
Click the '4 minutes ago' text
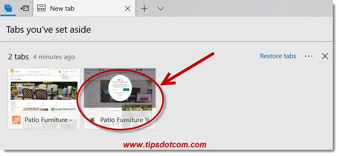pyautogui.click(x=54, y=57)
